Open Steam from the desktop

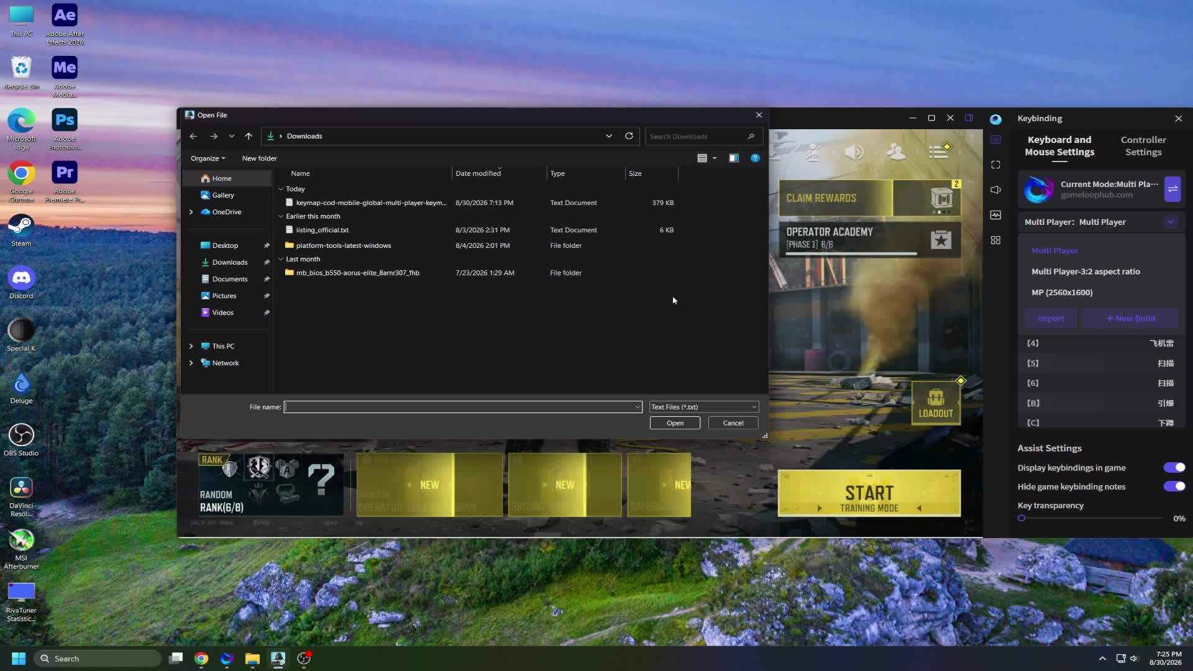click(21, 231)
